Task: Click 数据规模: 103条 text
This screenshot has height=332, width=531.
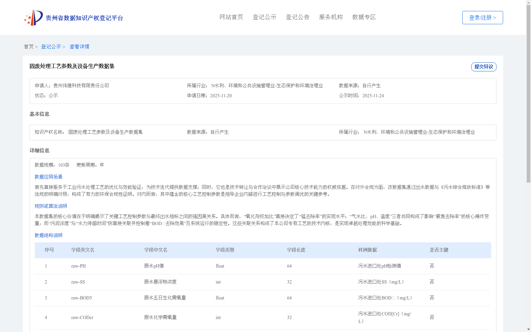Action: (52, 165)
